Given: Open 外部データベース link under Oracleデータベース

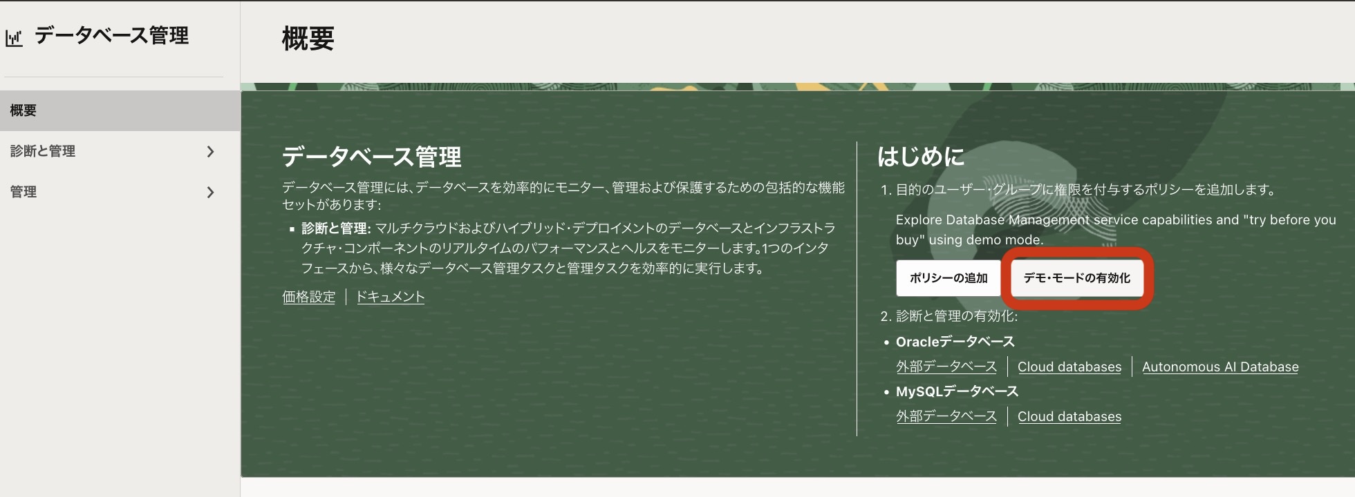Looking at the screenshot, I should (x=946, y=367).
